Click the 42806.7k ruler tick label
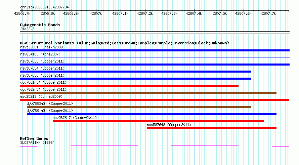299x165 pixels. point(22,13)
